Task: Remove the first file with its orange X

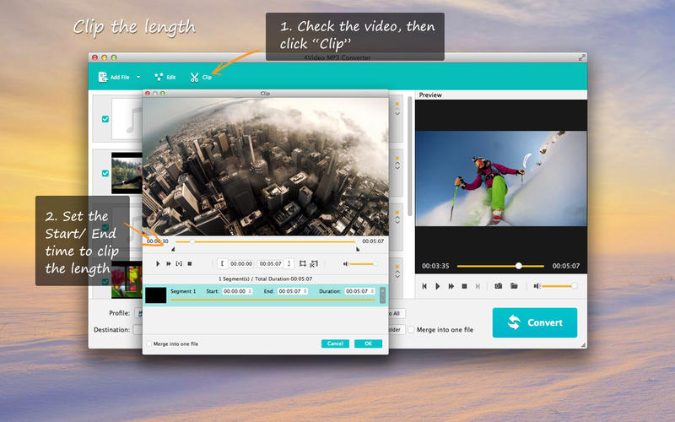Action: [397, 104]
